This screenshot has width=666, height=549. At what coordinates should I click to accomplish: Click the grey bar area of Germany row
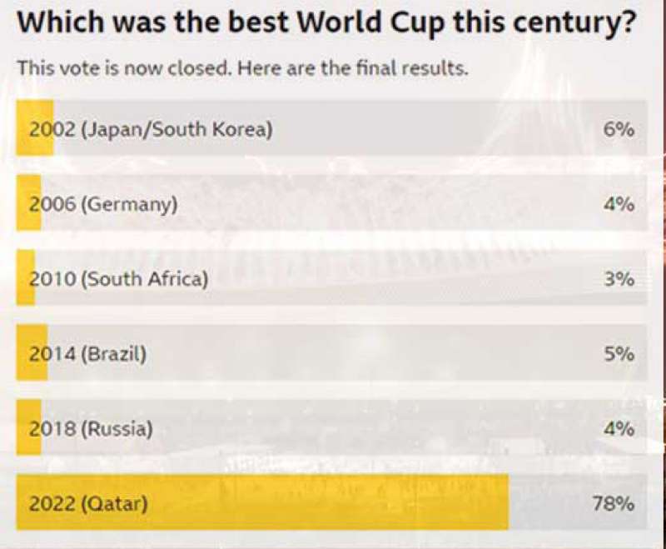pyautogui.click(x=345, y=203)
